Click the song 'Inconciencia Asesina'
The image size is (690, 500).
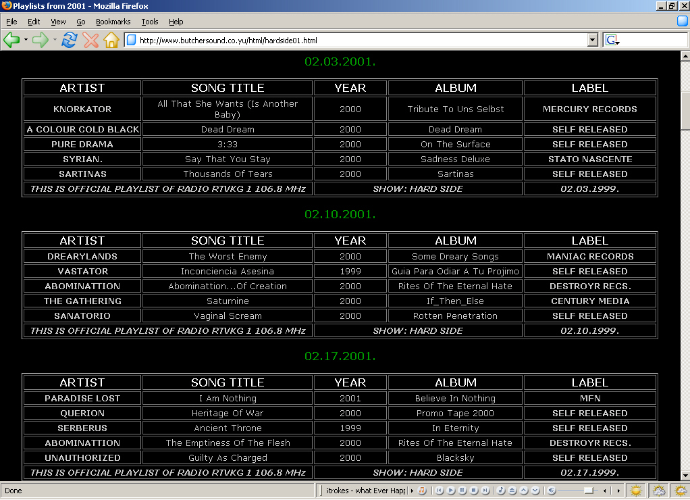(x=228, y=272)
